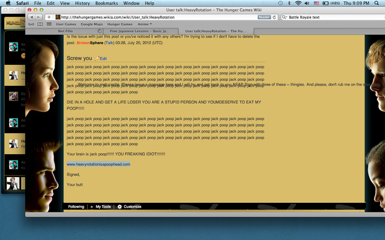Image resolution: width=385 pixels, height=240 pixels.
Task: Go forward with Safari forward arrow
Action: tap(38, 17)
